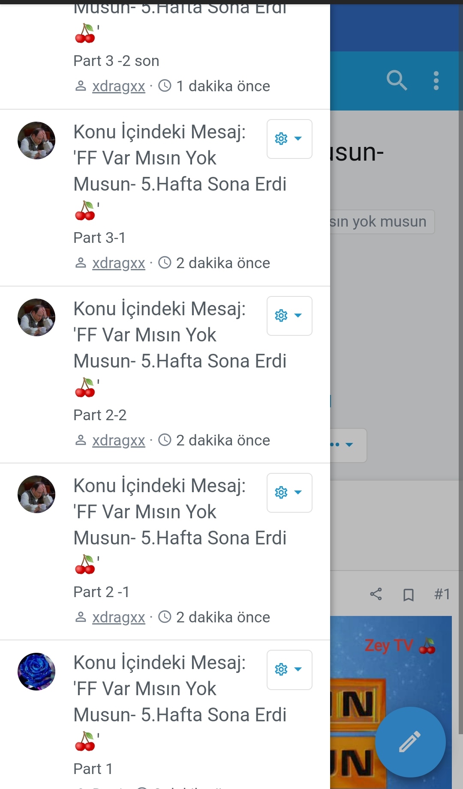This screenshot has height=789, width=463.
Task: Open xdragxx profile link under Part 3-1
Action: tap(119, 263)
